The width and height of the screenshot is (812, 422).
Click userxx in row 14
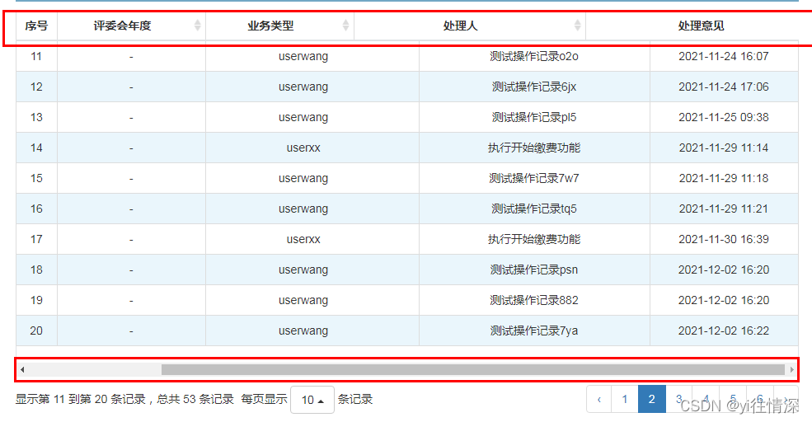pyautogui.click(x=303, y=148)
